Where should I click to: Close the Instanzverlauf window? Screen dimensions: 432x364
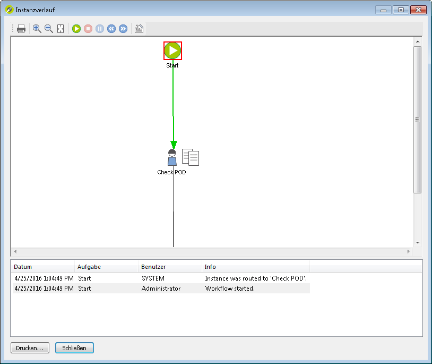tap(418, 10)
